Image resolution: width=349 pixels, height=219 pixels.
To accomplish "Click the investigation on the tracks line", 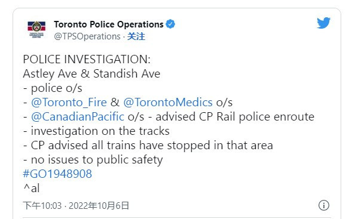I will [x=96, y=131].
